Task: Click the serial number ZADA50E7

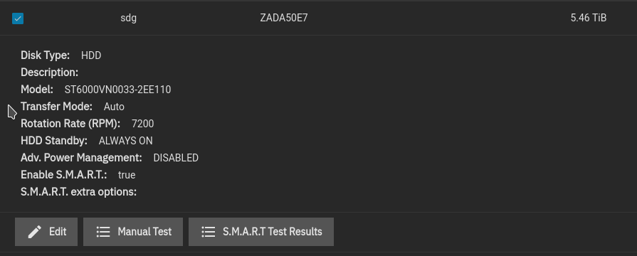Action: click(x=284, y=18)
